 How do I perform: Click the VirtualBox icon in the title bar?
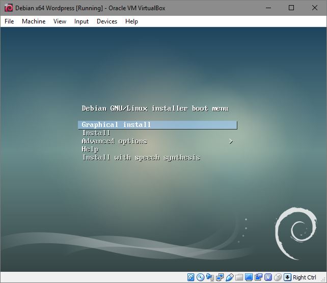(x=9, y=8)
